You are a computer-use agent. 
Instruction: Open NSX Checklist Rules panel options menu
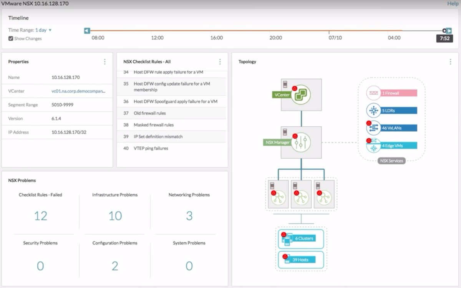tap(220, 61)
